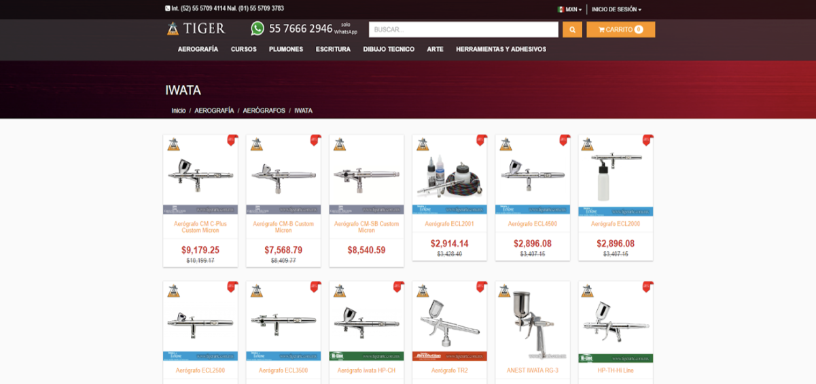
Task: Open Aerógrafo CM-B Custom Micron image
Action: pos(283,175)
